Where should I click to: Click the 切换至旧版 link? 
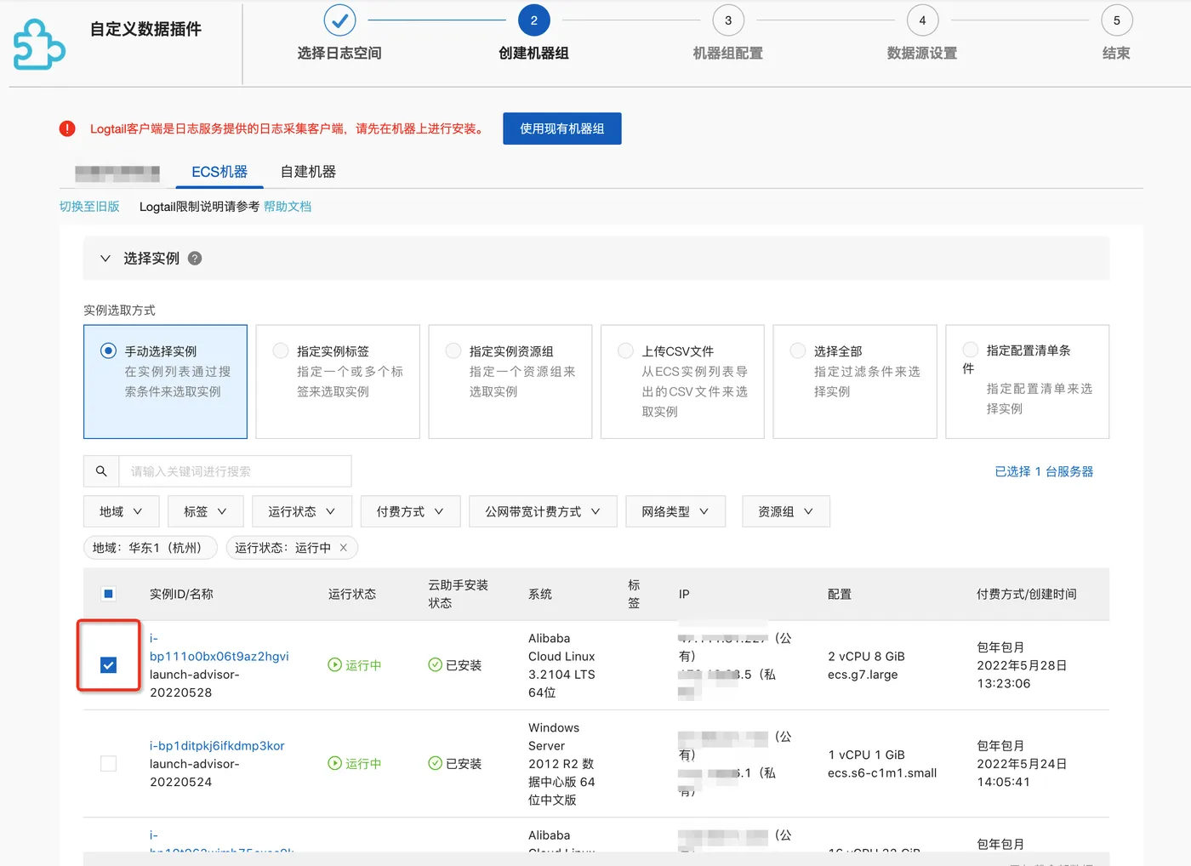tap(89, 207)
